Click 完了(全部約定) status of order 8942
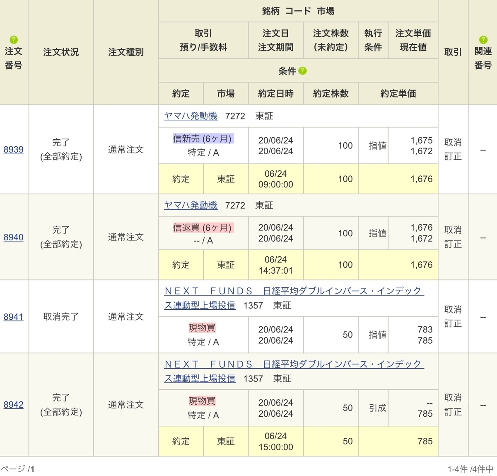The image size is (497, 476). (61, 404)
